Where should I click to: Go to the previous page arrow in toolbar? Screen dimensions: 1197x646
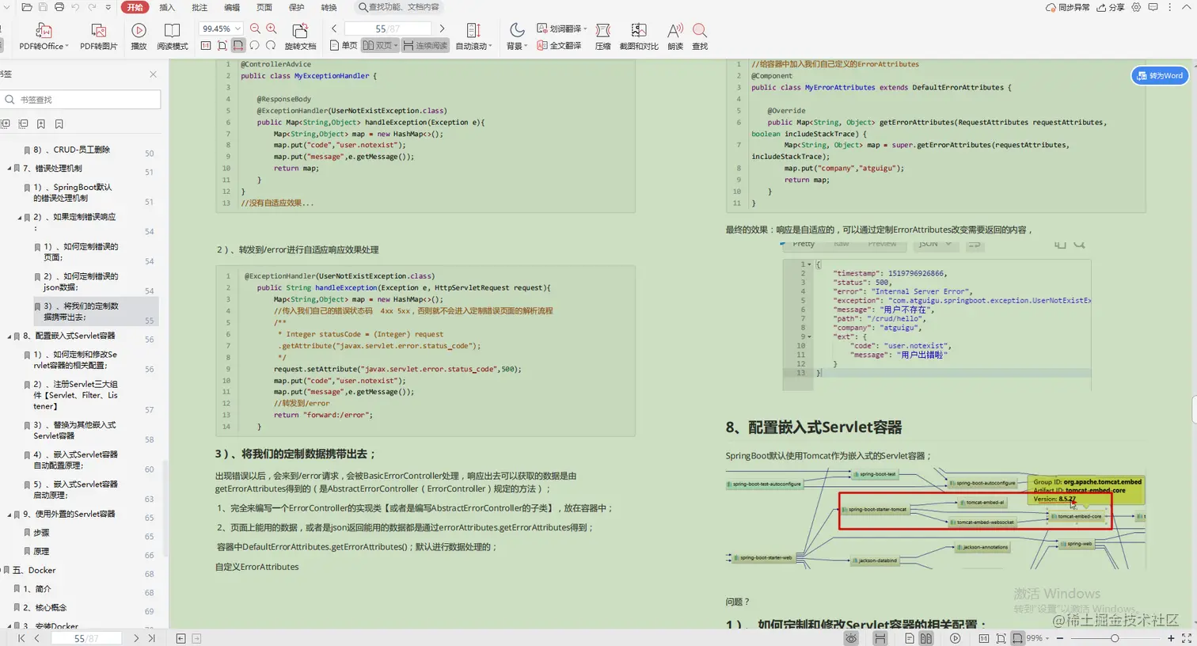[334, 28]
